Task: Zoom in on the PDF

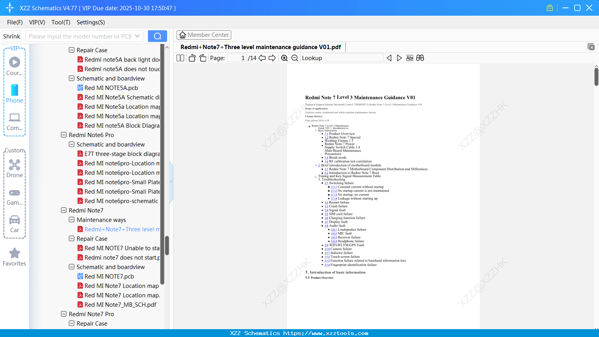Action: tap(284, 58)
